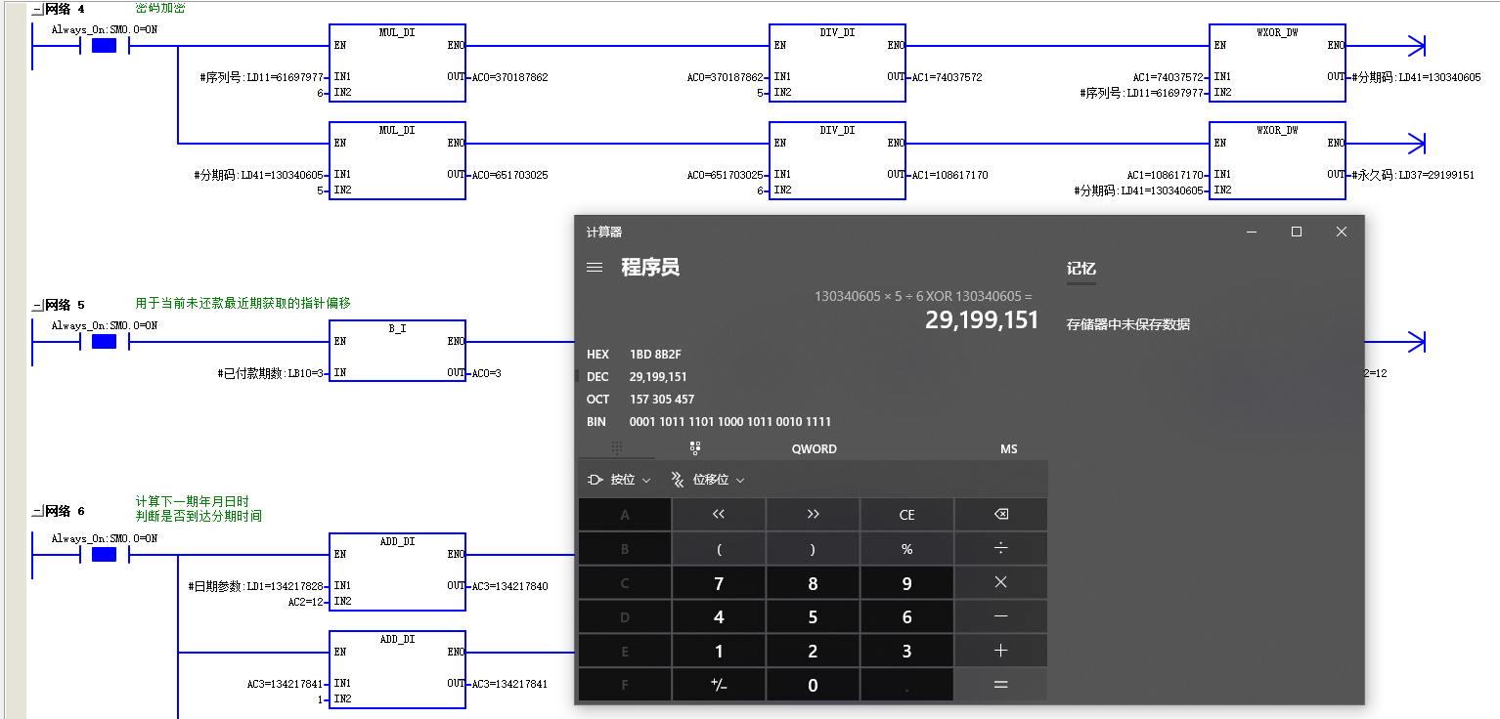The image size is (1500, 719).
Task: Click the +/- negate key
Action: tap(719, 685)
